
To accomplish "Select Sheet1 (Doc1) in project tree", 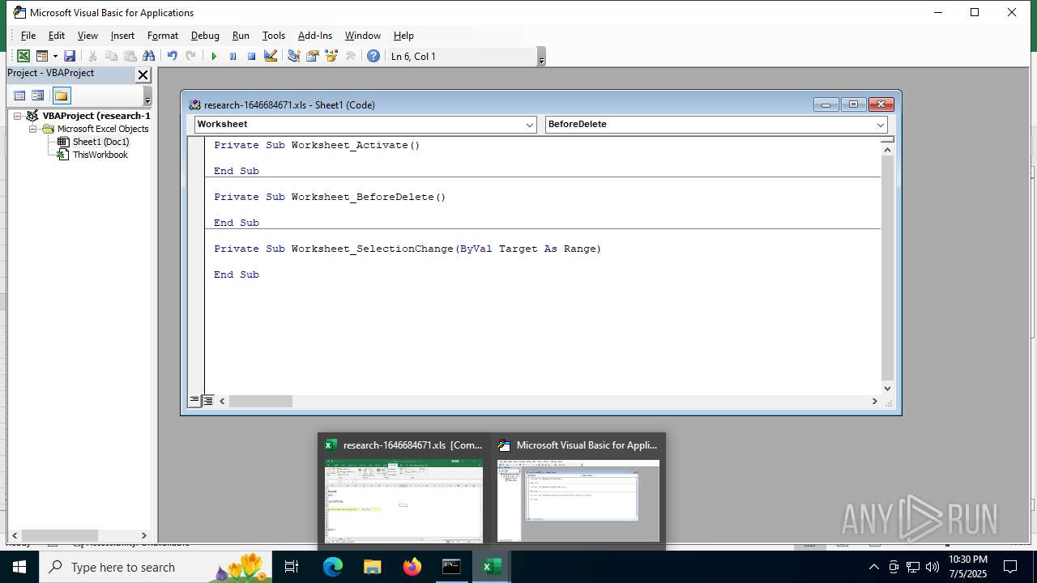I will pyautogui.click(x=100, y=142).
